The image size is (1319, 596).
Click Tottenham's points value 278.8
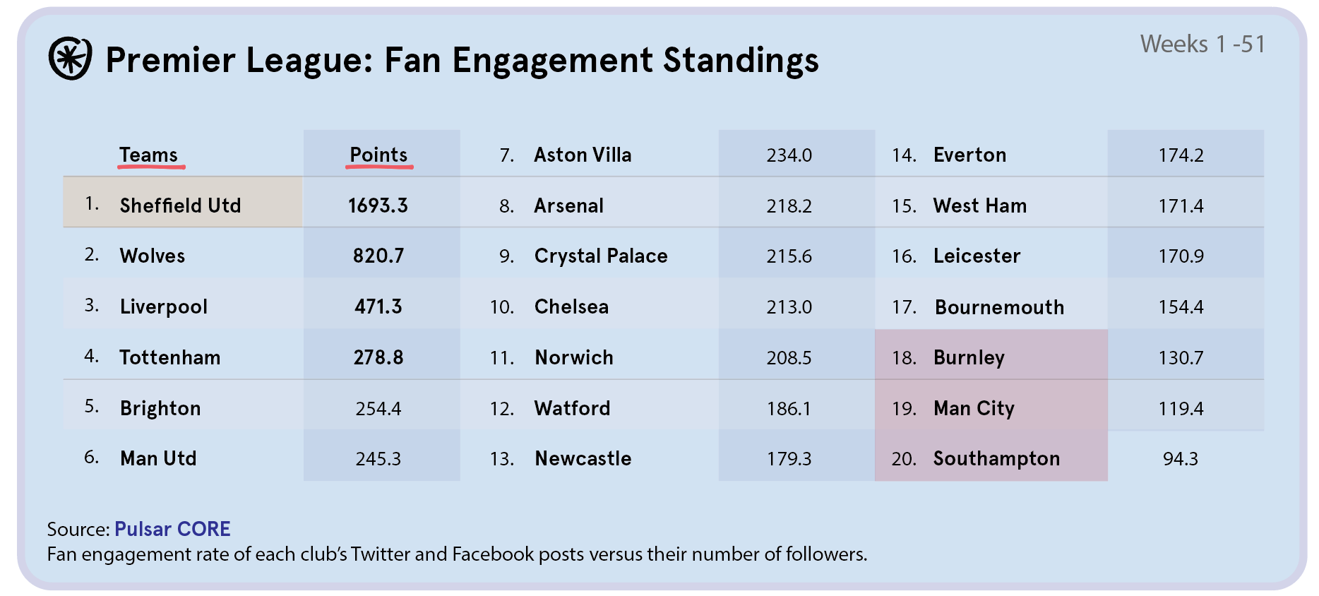[x=378, y=357]
